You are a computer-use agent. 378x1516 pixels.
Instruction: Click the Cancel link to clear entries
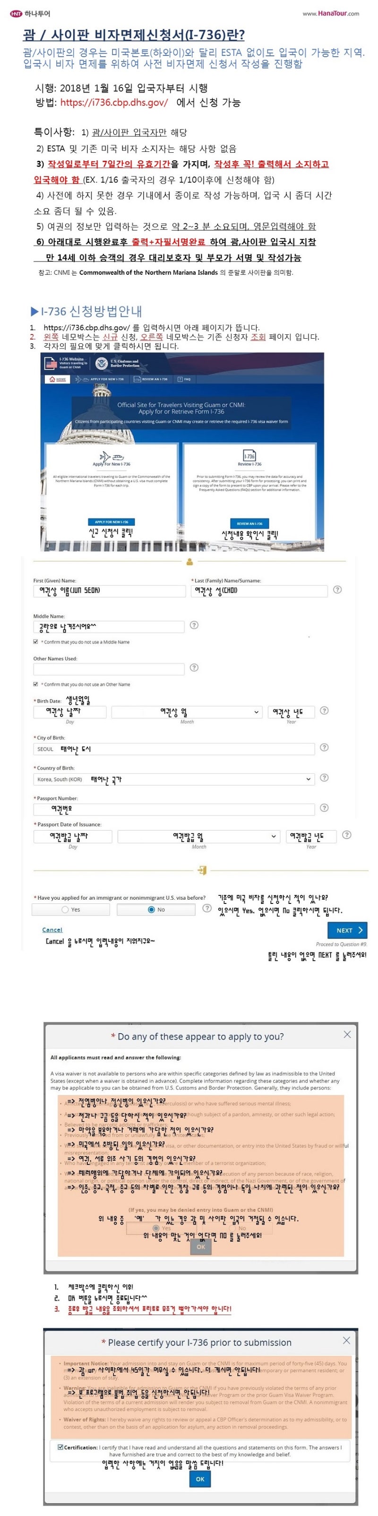52,930
